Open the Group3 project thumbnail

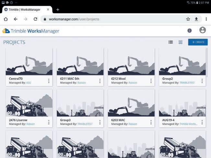pyautogui.click(x=80, y=103)
